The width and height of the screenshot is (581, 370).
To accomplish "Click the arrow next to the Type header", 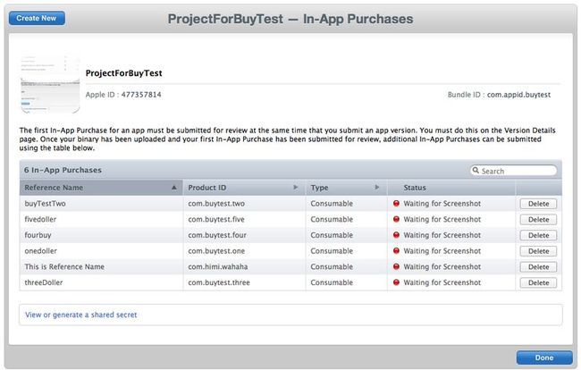I will [377, 188].
